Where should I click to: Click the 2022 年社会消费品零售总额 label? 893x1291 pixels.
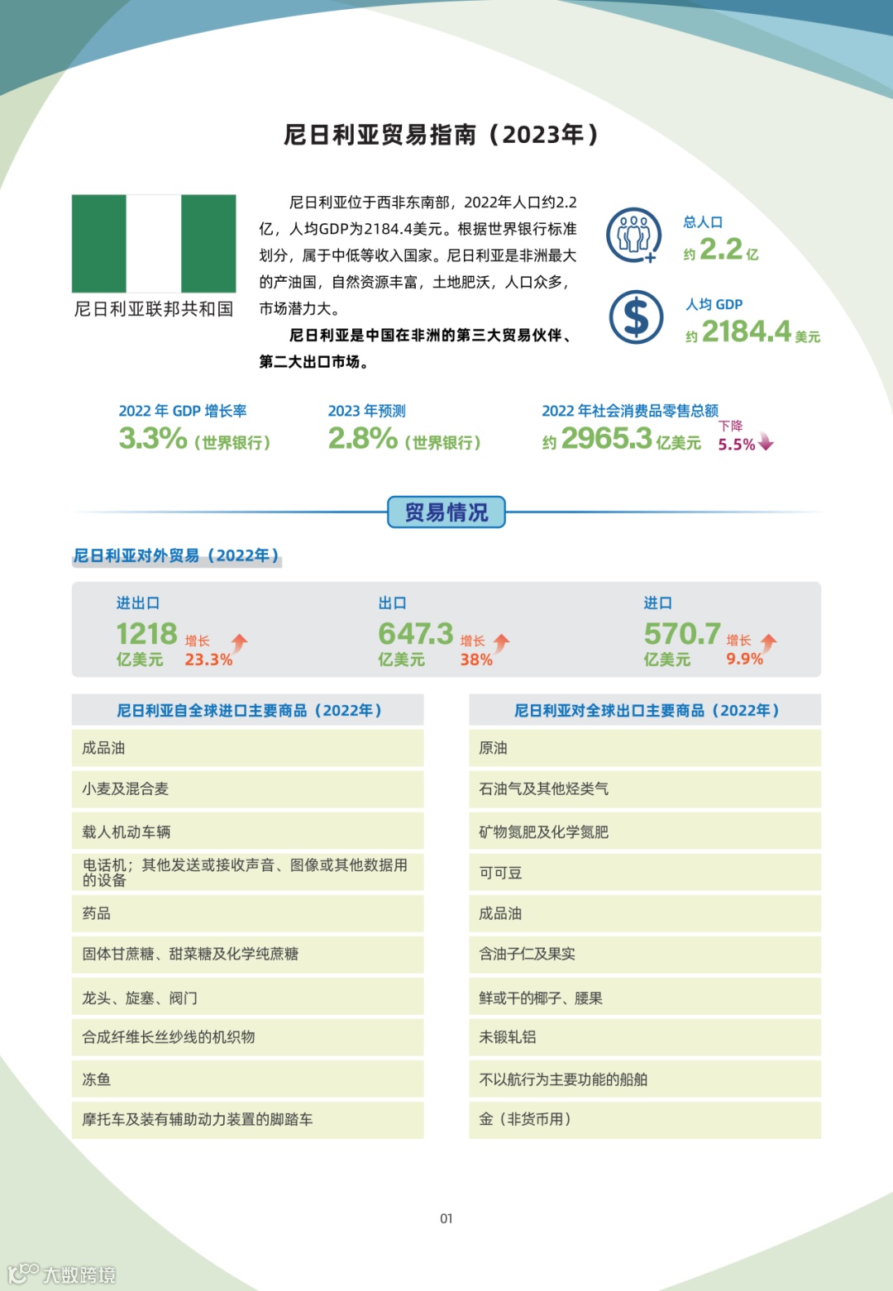click(x=630, y=411)
